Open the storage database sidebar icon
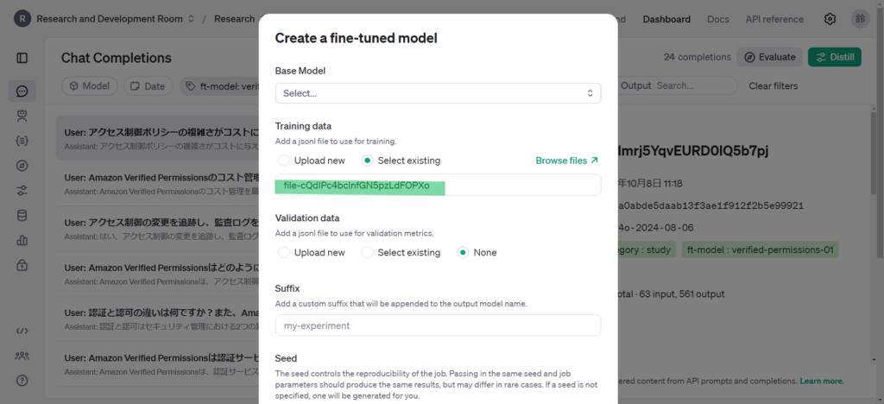 point(22,215)
